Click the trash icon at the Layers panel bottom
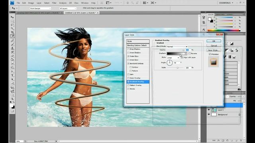 click(241, 140)
